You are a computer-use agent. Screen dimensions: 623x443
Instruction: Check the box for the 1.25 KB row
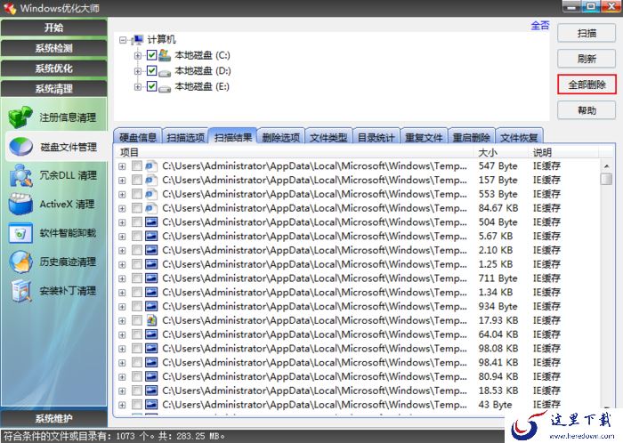tap(137, 264)
